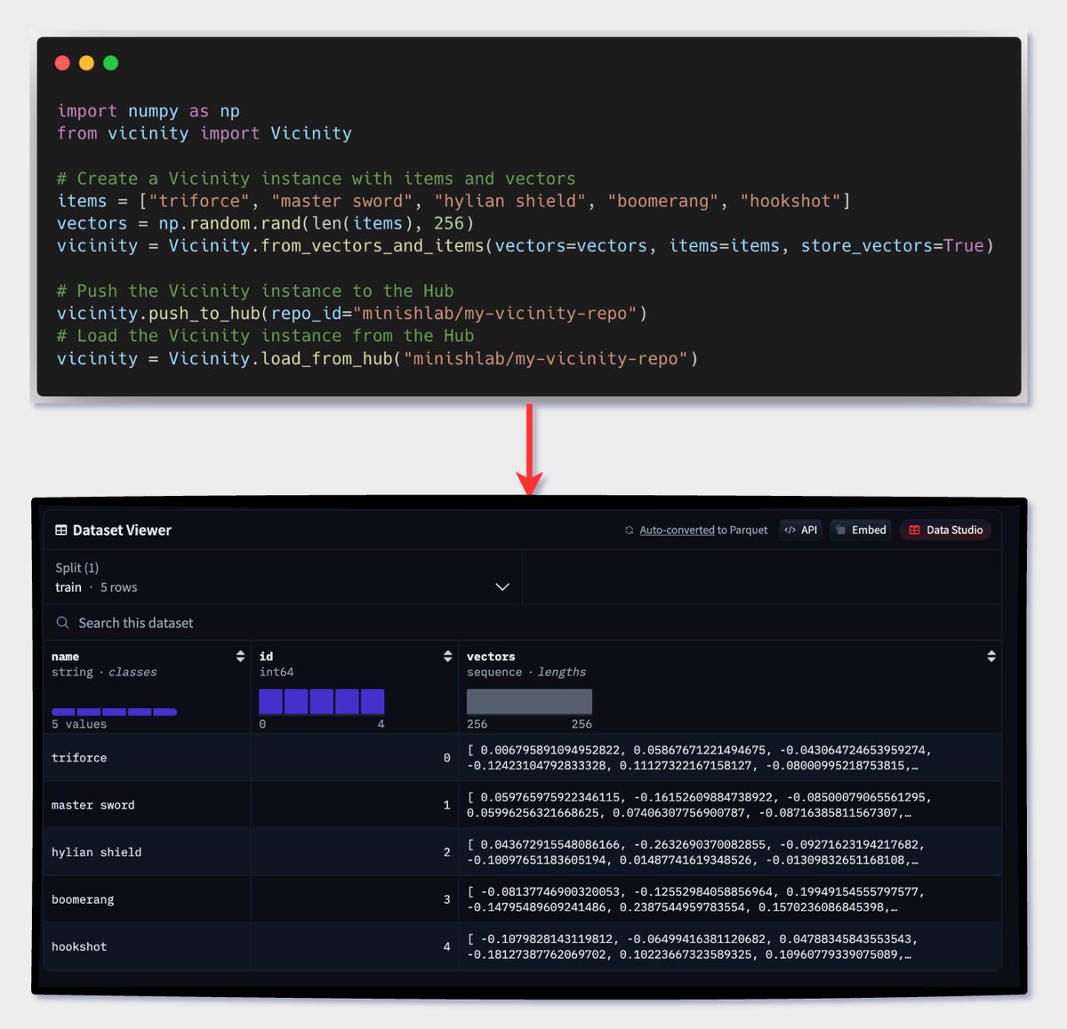The image size is (1067, 1029).
Task: Click the name column class distribution bar
Action: click(114, 712)
